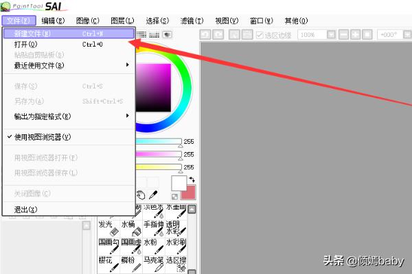Image resolution: width=412 pixels, height=274 pixels.
Task: Show the color swatches panel icon
Action: [154, 35]
